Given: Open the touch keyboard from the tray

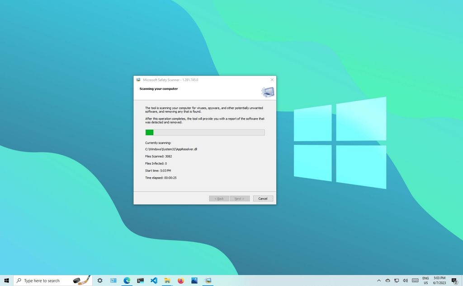Looking at the screenshot, I should click(416, 280).
